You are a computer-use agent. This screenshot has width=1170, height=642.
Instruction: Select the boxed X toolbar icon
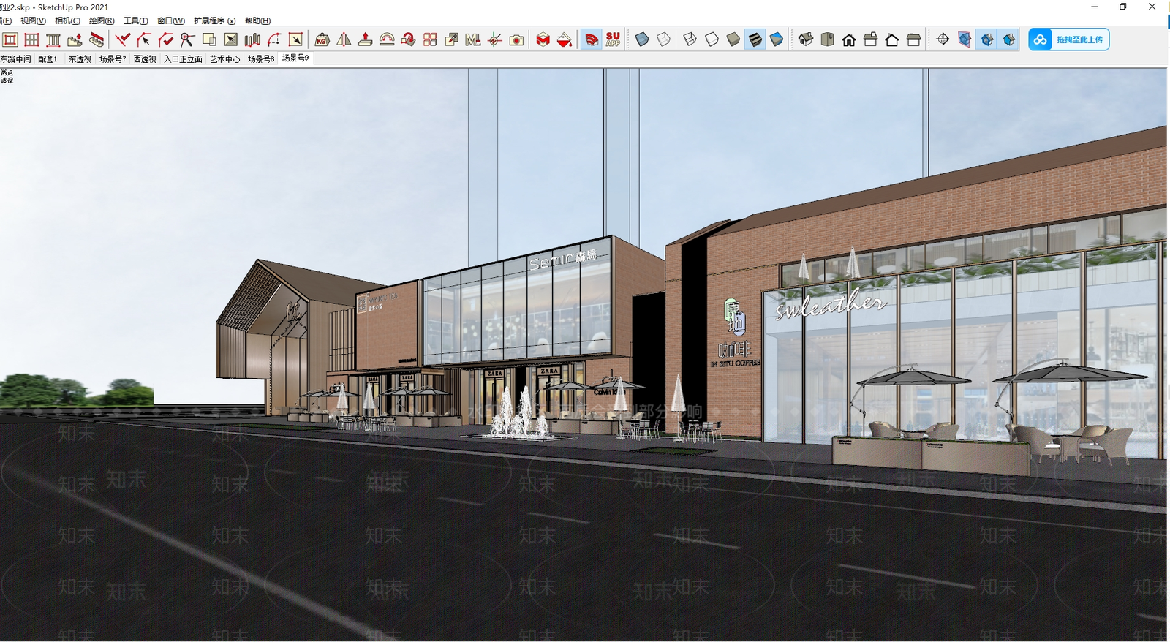[231, 39]
